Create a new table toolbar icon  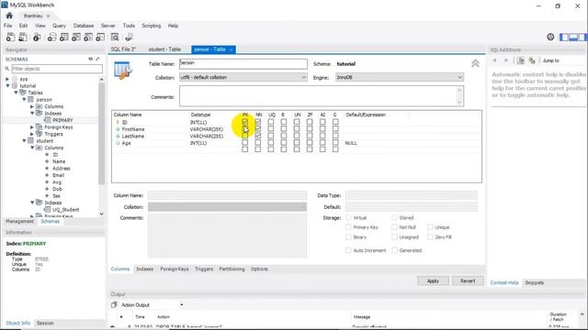(64, 37)
